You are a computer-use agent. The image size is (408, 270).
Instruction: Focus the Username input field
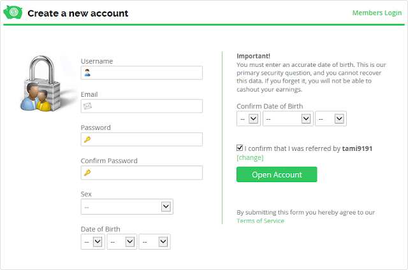[142, 73]
